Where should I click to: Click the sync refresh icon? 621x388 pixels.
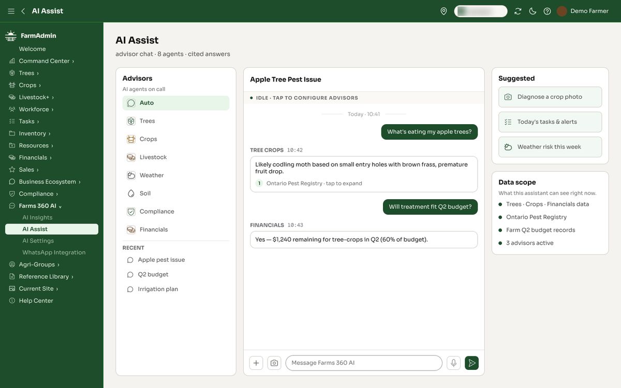(x=518, y=11)
